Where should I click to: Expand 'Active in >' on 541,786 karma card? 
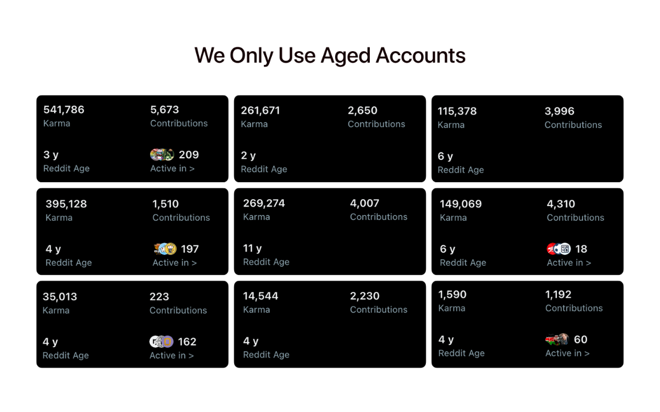pyautogui.click(x=172, y=168)
